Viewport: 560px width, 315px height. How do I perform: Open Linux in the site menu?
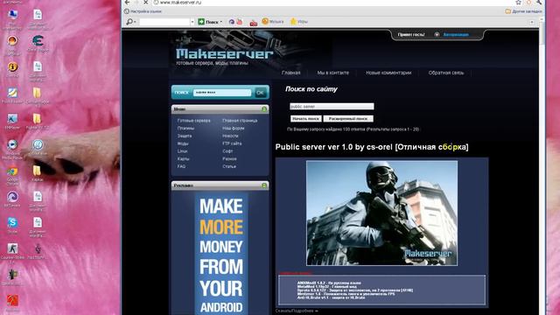182,151
